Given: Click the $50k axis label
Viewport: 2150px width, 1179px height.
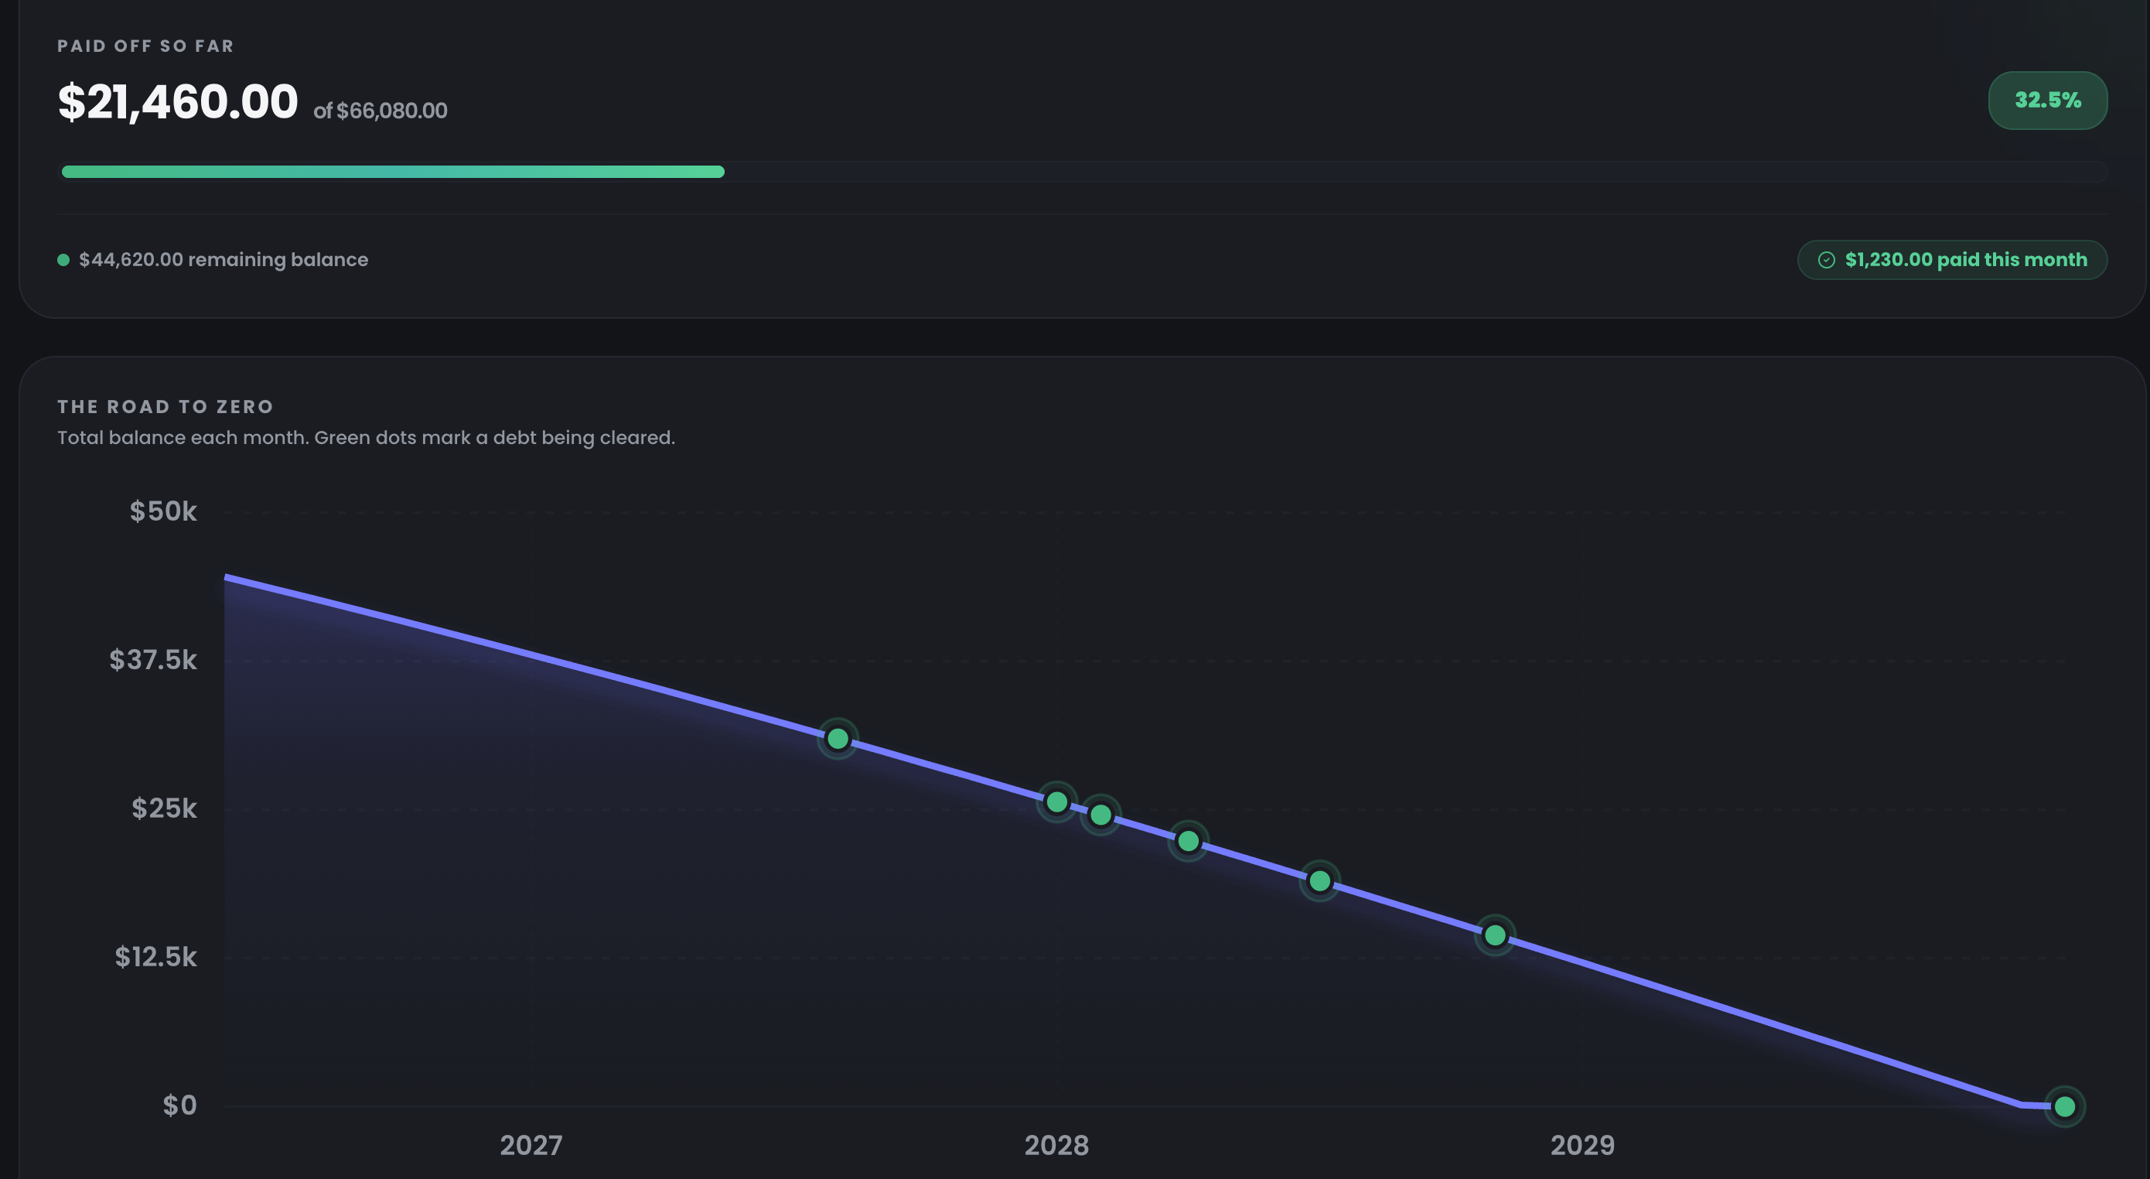Looking at the screenshot, I should coord(162,511).
